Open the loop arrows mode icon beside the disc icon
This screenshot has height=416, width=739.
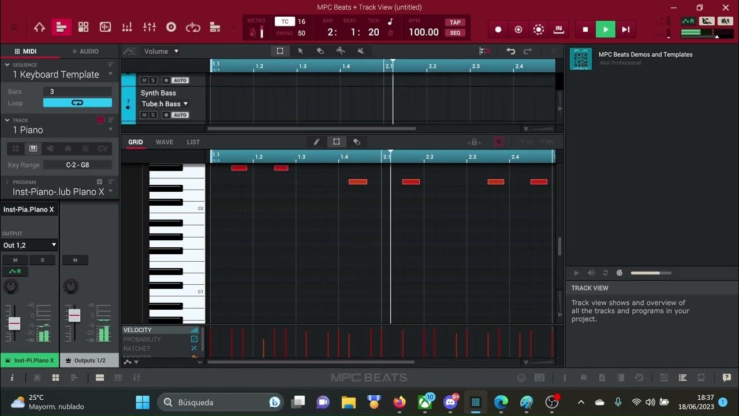[x=193, y=27]
